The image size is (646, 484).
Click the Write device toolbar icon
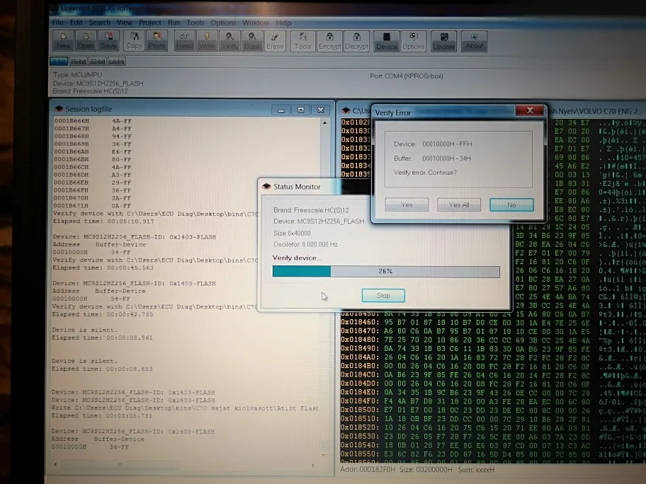207,41
